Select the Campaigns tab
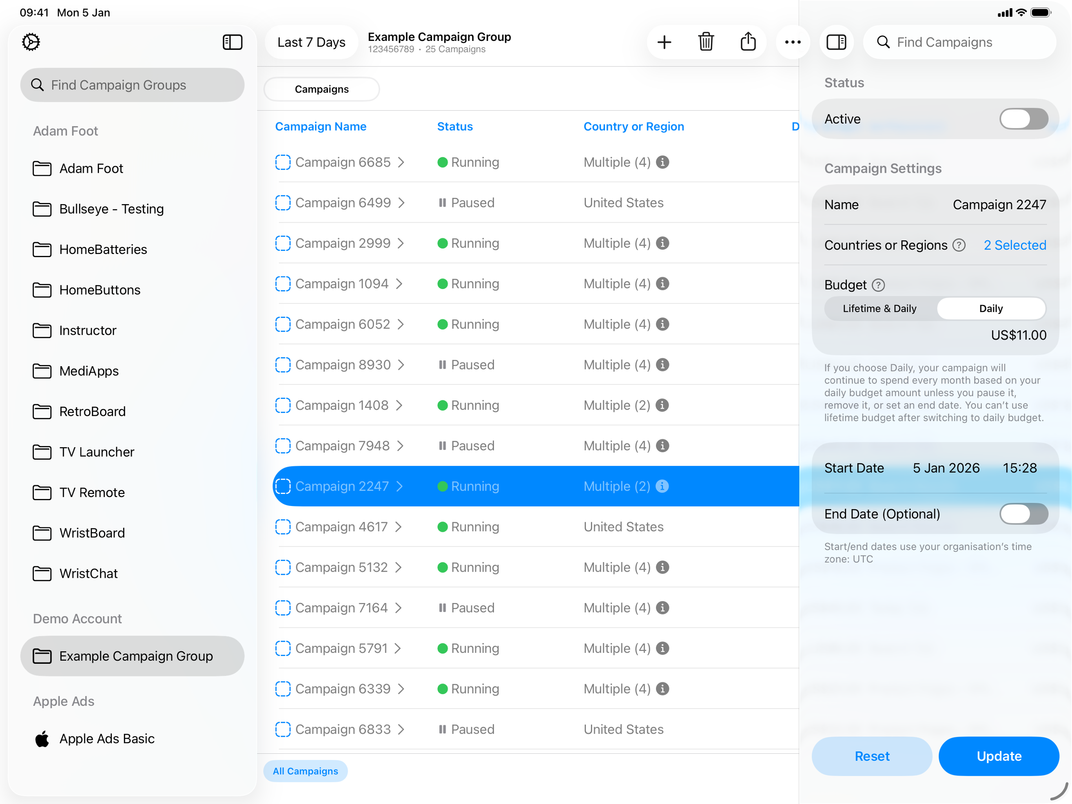1072x804 pixels. [x=321, y=89]
